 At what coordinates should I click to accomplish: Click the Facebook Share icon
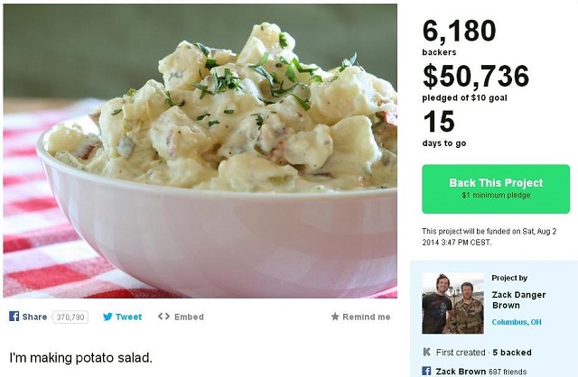tap(14, 317)
